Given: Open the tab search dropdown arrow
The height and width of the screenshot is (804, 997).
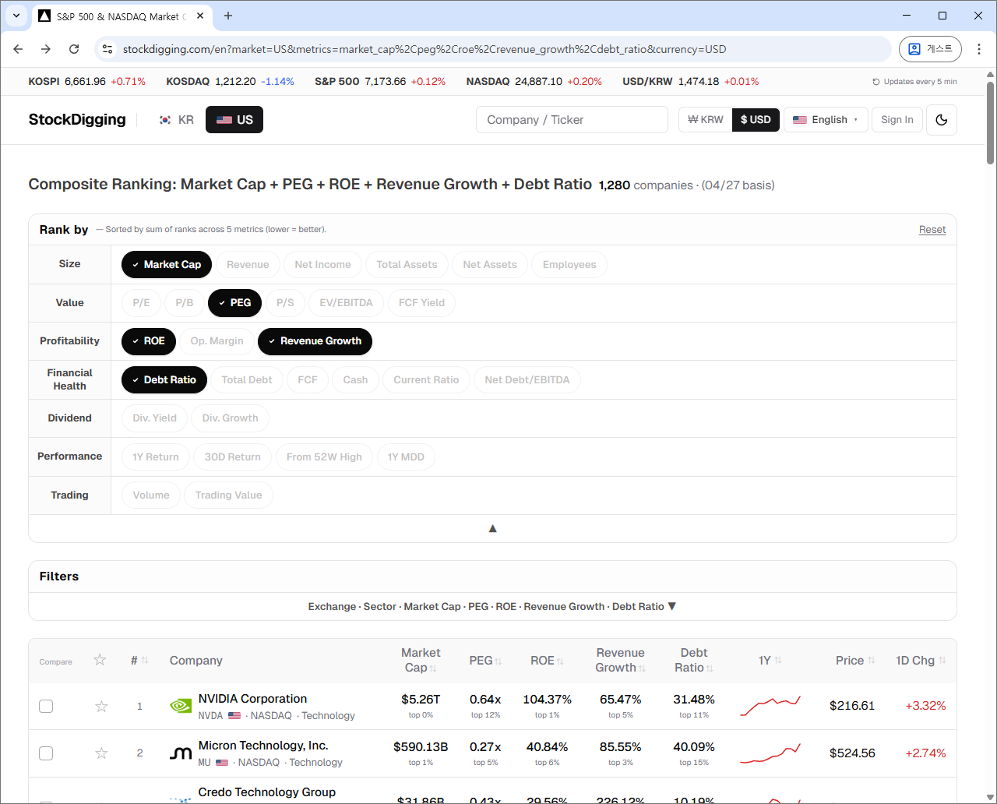Looking at the screenshot, I should coord(16,16).
